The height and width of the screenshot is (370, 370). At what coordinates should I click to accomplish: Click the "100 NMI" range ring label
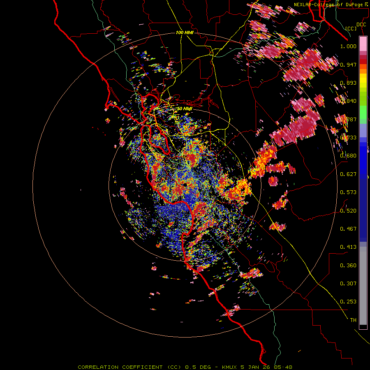(185, 32)
